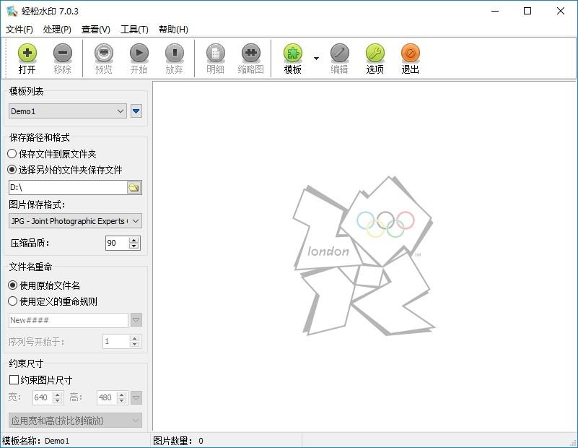Screen dimensions: 578x448
Task: Select 使用原始文件名 radio option
Action: pyautogui.click(x=44, y=285)
